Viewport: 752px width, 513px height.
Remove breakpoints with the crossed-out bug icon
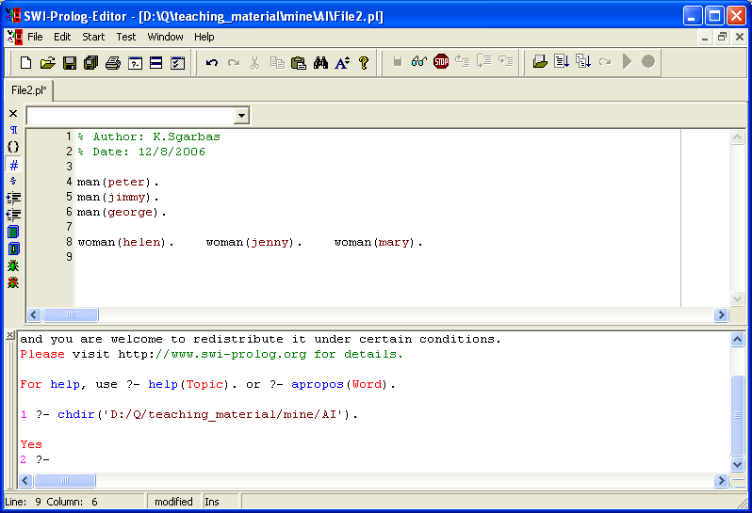pos(13,282)
